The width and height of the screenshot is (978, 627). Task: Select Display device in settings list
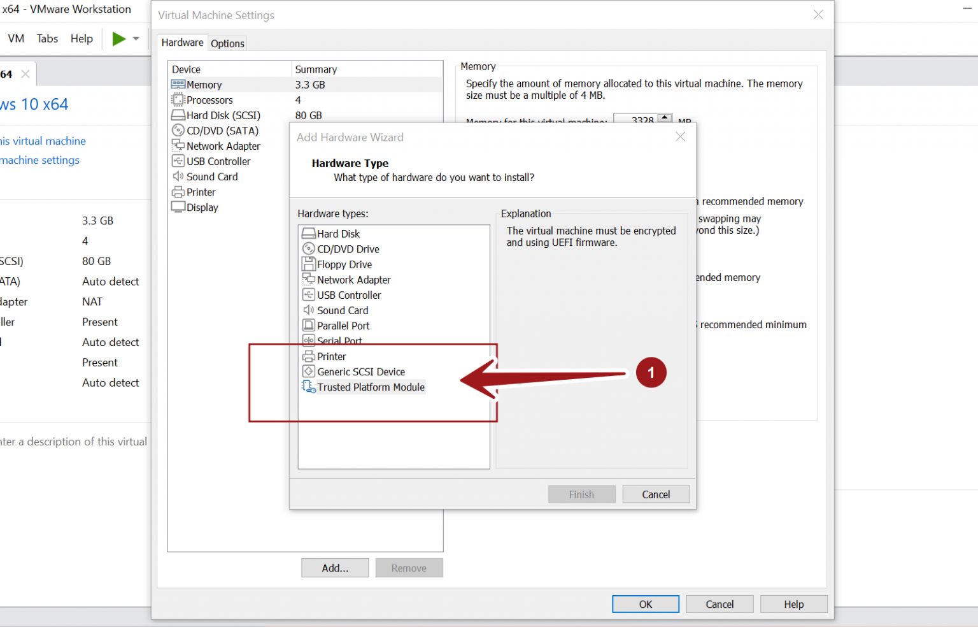click(x=202, y=208)
